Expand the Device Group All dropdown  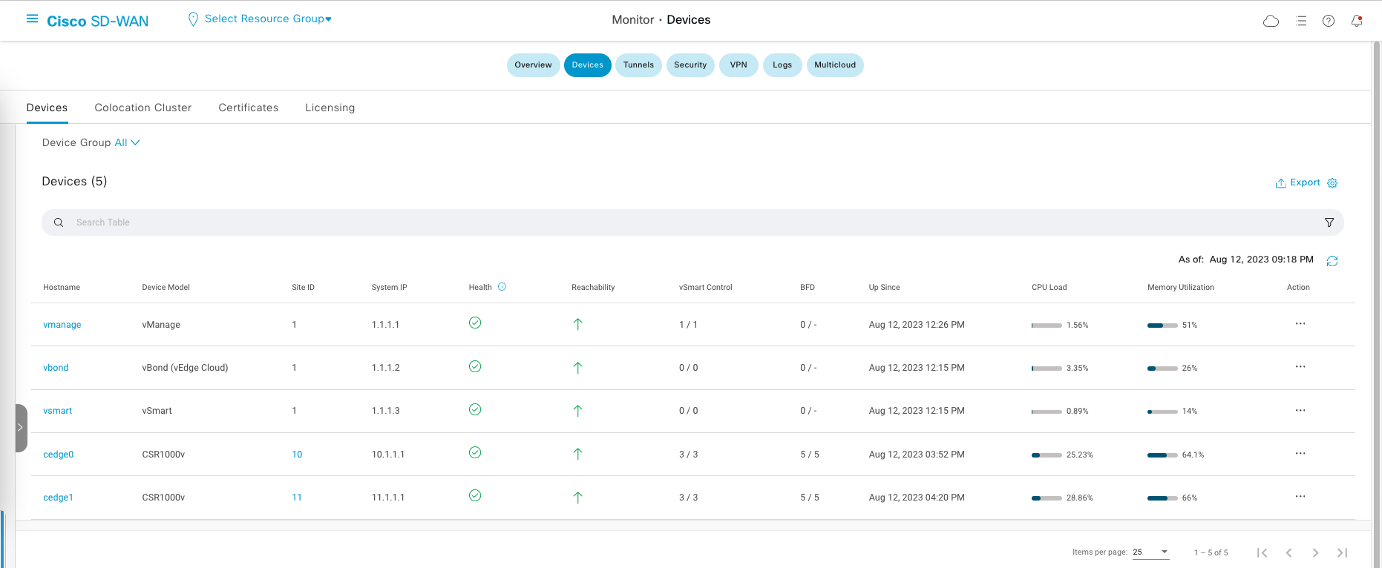[x=127, y=142]
